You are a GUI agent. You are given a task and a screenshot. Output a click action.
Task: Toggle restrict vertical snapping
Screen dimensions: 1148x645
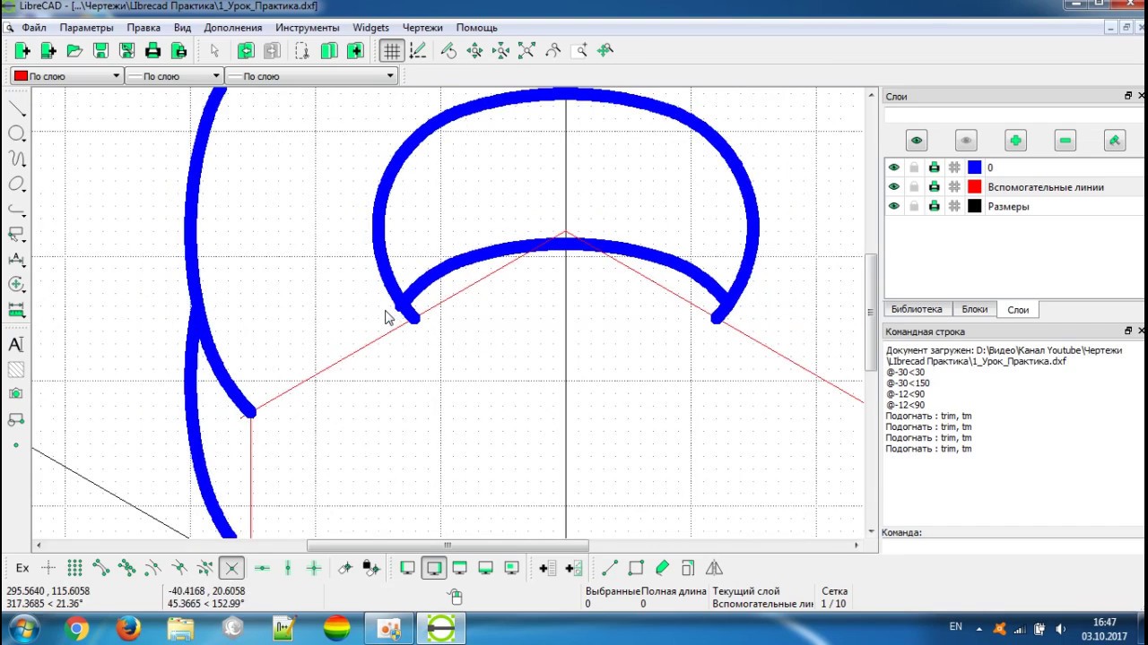288,568
